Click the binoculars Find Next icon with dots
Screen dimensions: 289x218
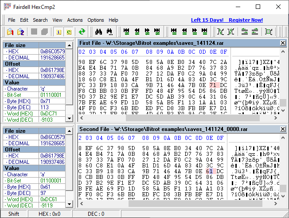pos(109,32)
